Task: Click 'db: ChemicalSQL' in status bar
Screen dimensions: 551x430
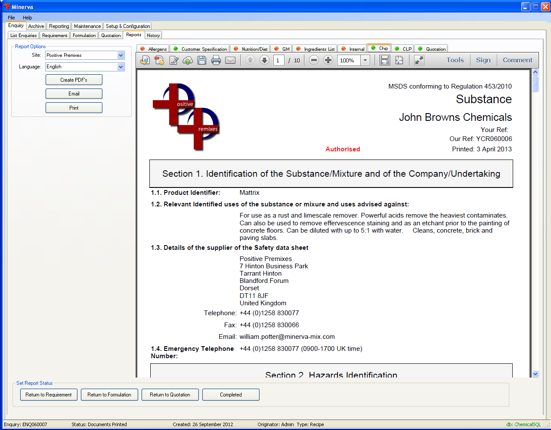Action: point(523,424)
